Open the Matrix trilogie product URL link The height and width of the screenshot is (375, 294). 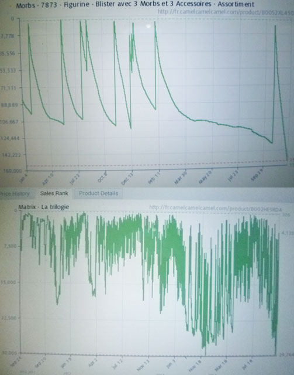(x=215, y=208)
